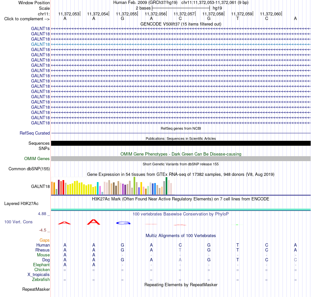Click the RefSeq Curated track label
This screenshot has width=311, height=297.
(34, 133)
